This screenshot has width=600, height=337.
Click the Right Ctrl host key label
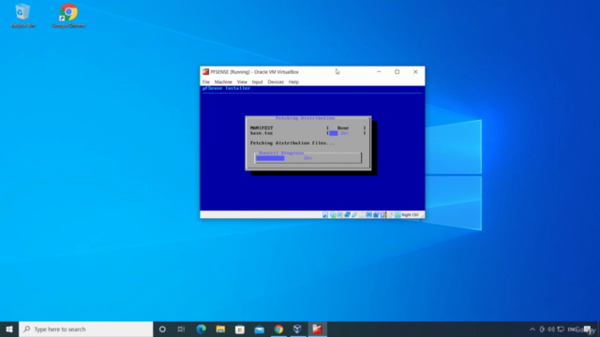click(411, 214)
